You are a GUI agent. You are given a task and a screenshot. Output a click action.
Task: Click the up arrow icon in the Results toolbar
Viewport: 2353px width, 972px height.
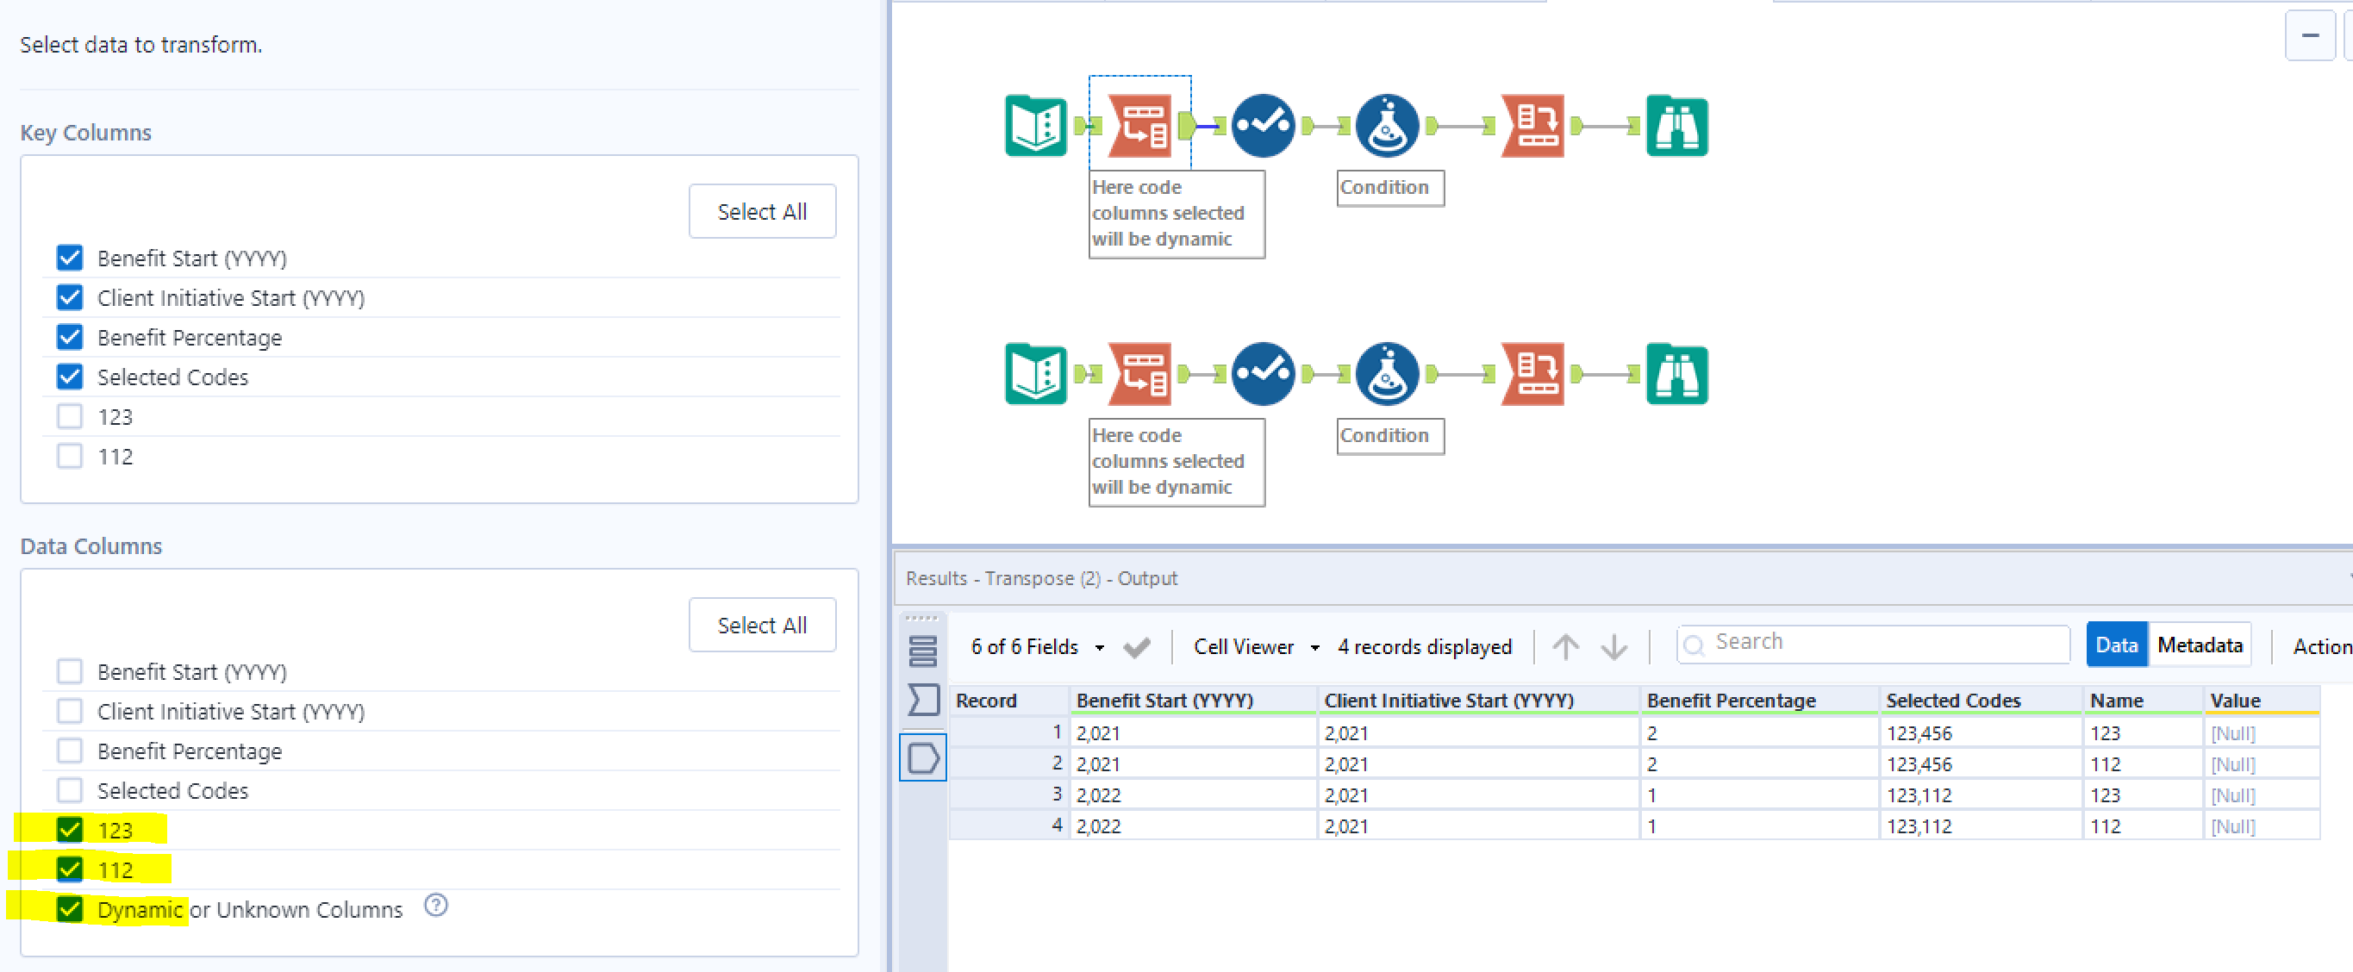pyautogui.click(x=1564, y=646)
